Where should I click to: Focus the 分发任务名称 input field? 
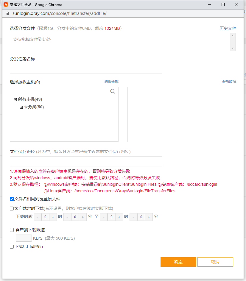tap(86, 69)
